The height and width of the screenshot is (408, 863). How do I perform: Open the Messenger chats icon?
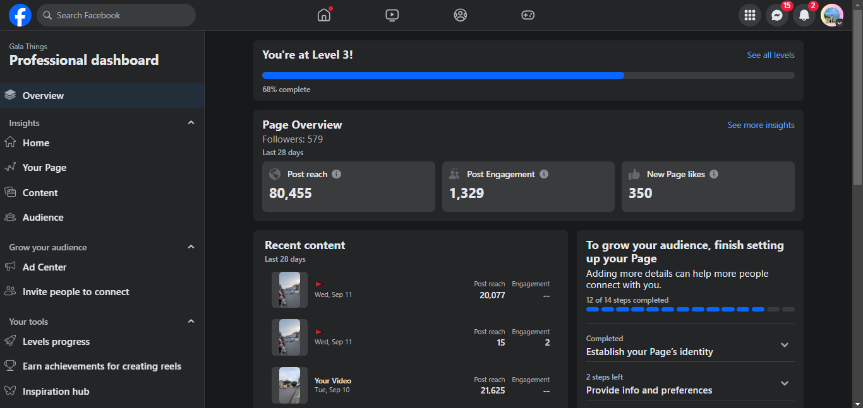pyautogui.click(x=777, y=16)
